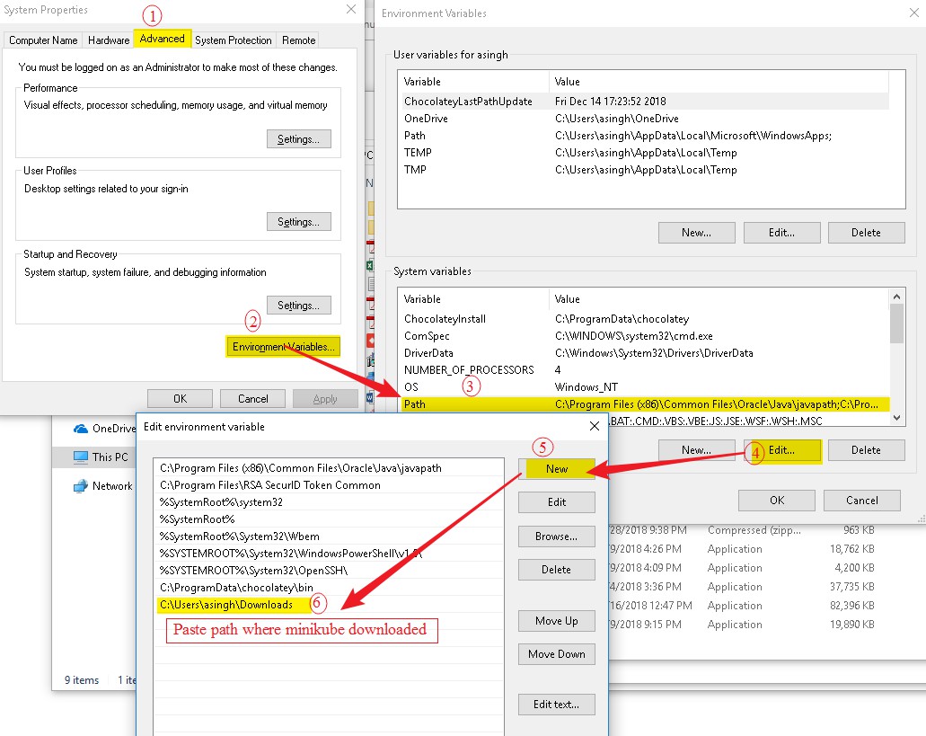Select ChocolateyInstall system variable row
The width and height of the screenshot is (926, 736).
click(646, 319)
